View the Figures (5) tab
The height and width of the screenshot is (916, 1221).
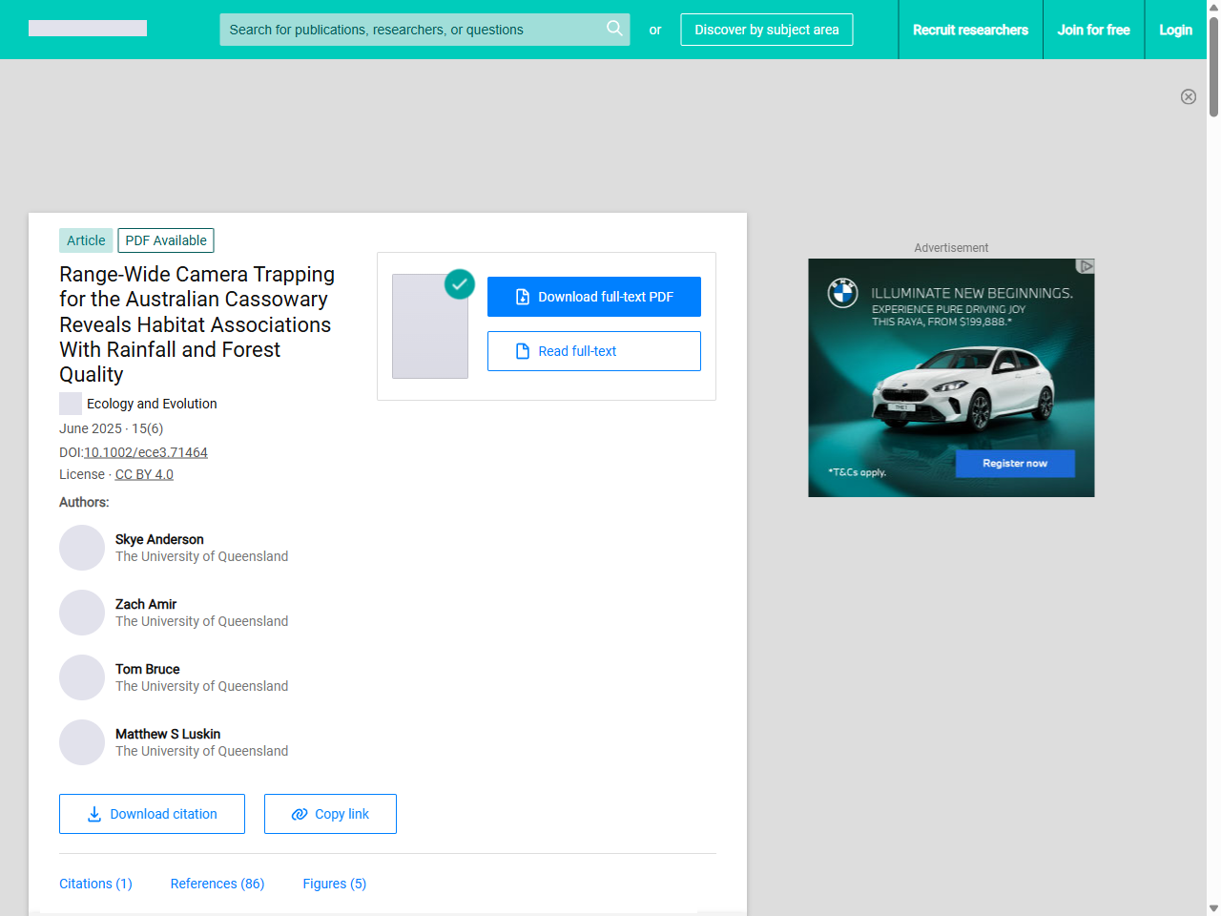click(x=334, y=884)
